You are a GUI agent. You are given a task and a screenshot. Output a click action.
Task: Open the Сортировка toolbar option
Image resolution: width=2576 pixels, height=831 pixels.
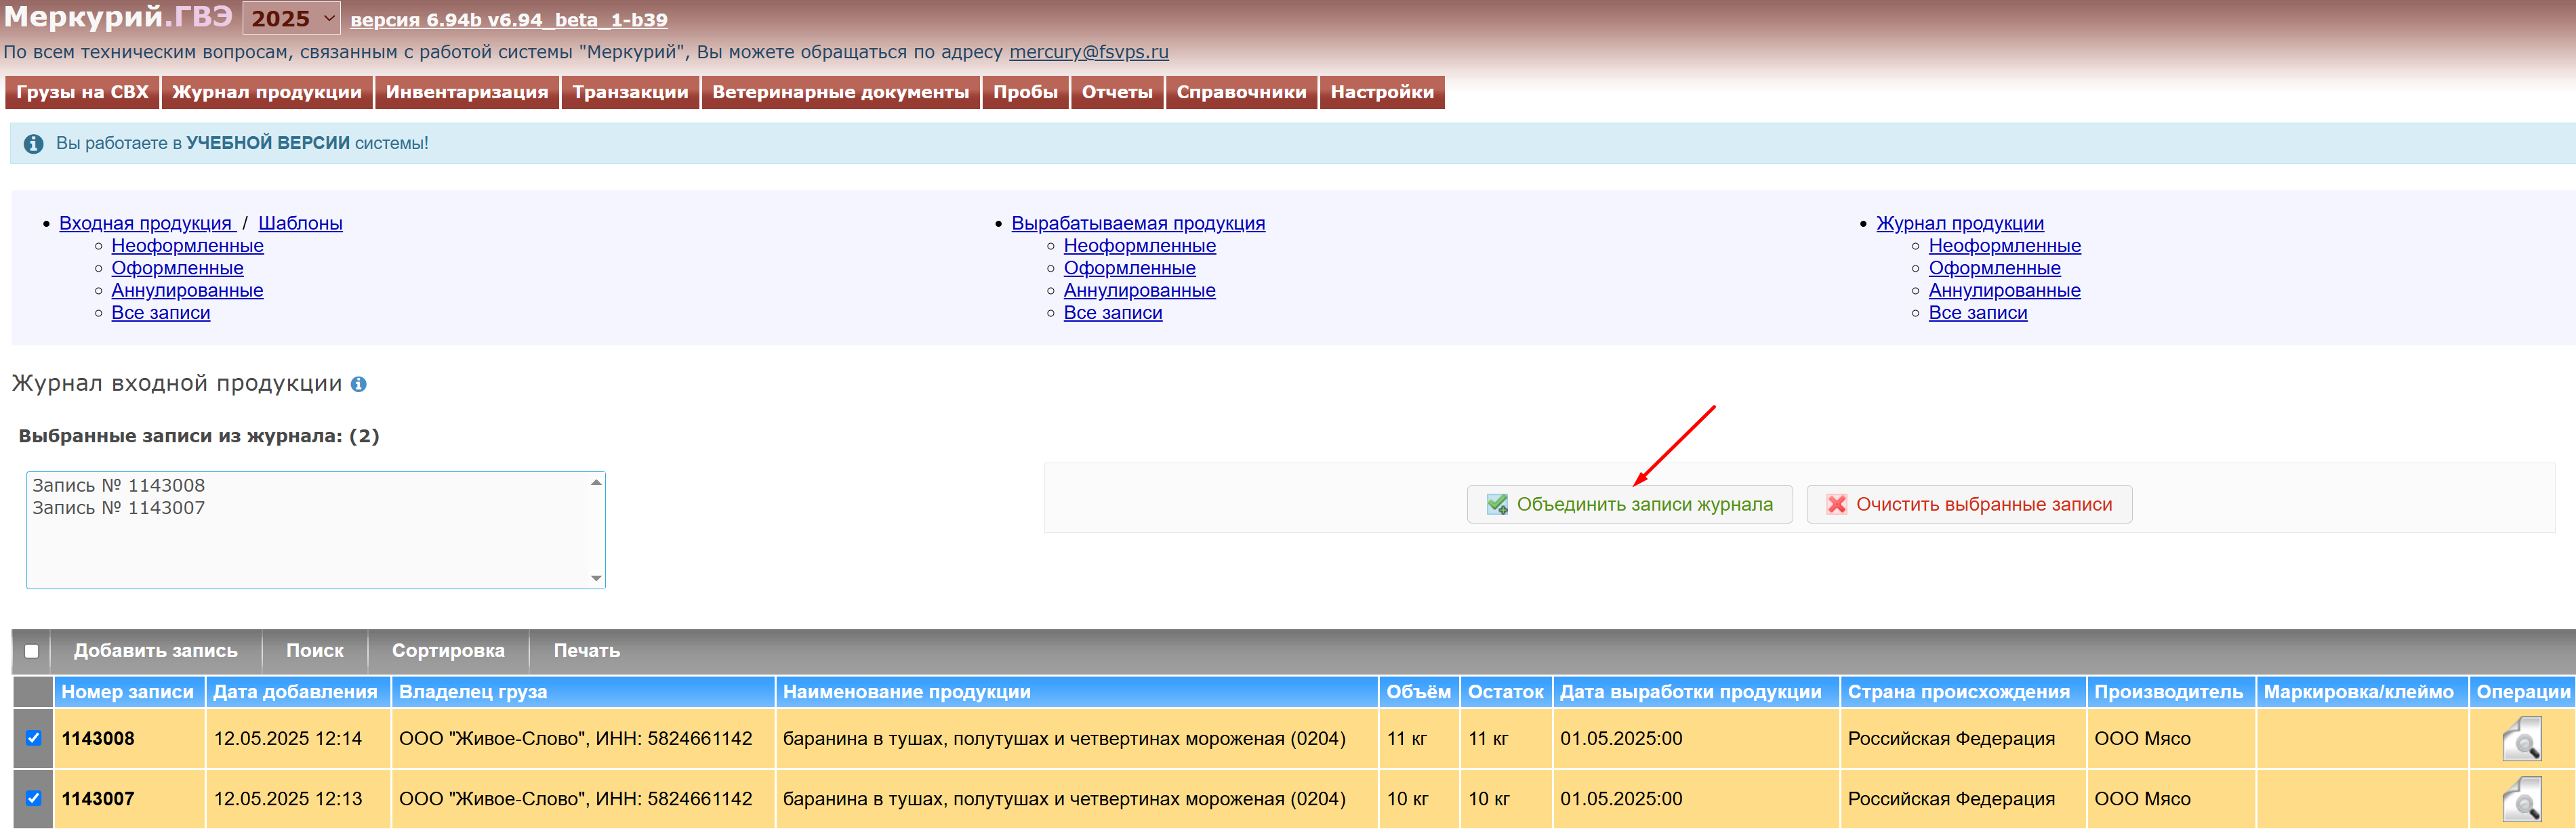click(x=448, y=652)
